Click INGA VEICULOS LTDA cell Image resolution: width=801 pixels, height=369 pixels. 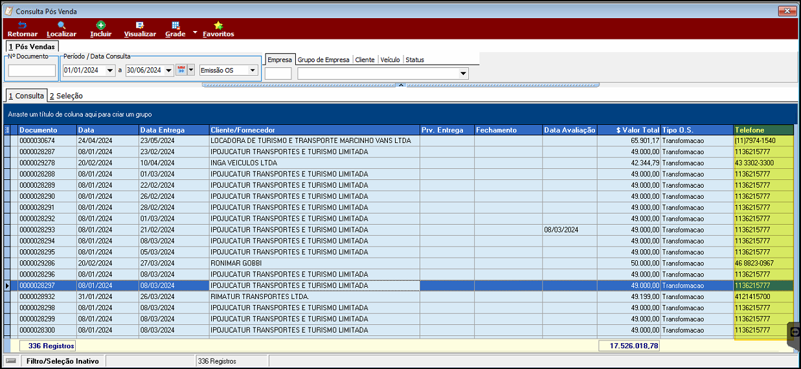click(314, 163)
